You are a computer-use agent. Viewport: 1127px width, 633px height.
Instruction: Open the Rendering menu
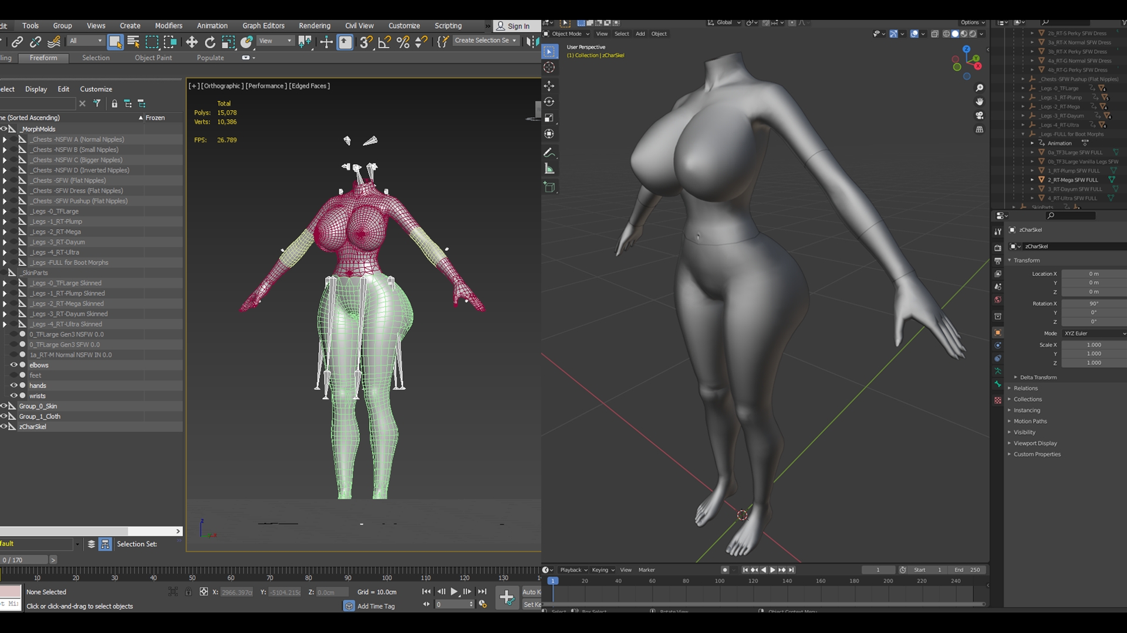[315, 26]
